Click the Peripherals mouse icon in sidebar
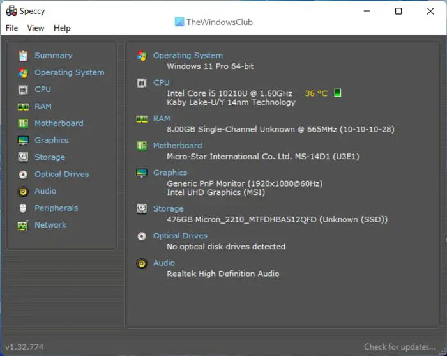Viewport: 447px width, 356px height. pos(23,208)
